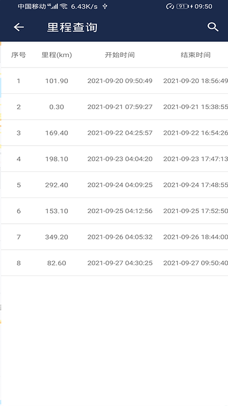This screenshot has width=228, height=406.
Task: Tap the mobile signal strength icon
Action: pyautogui.click(x=53, y=7)
